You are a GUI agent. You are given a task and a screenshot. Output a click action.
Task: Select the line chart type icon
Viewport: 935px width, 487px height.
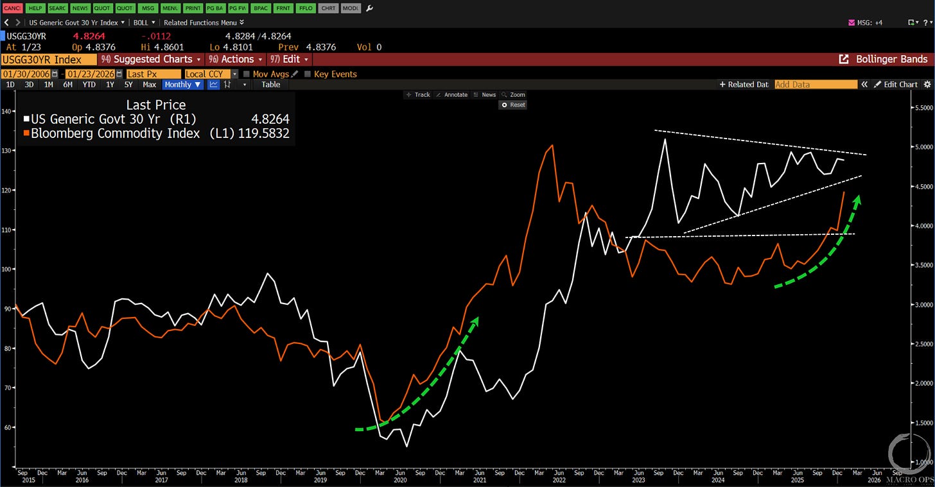[214, 84]
